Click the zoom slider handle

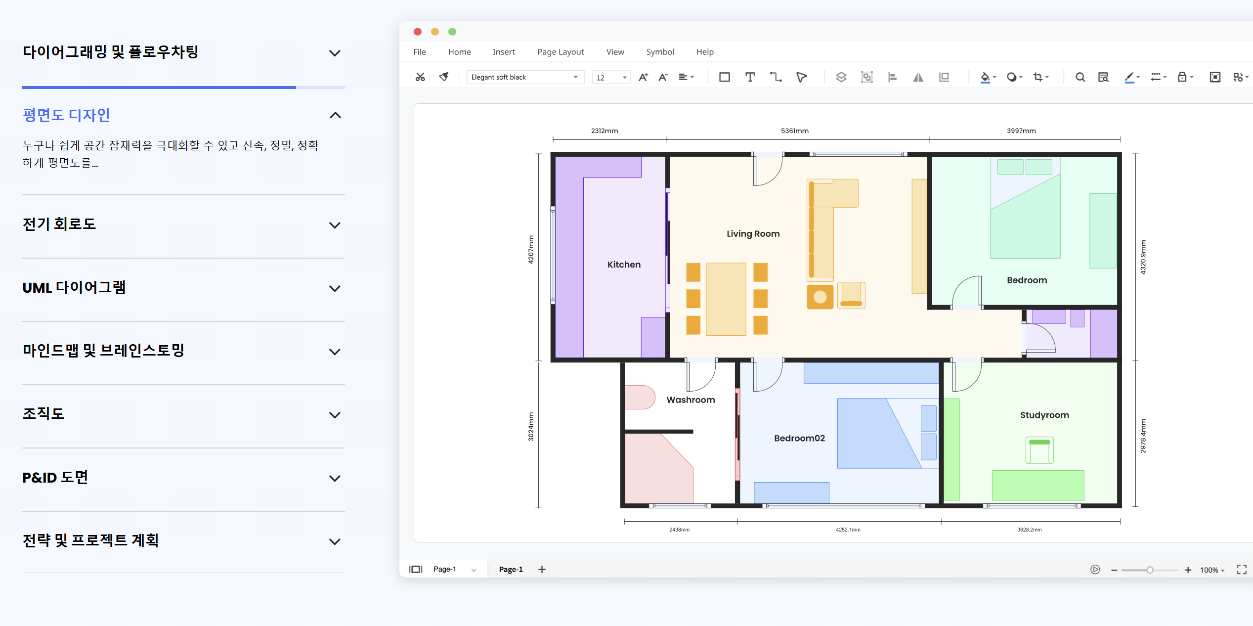(x=1150, y=570)
